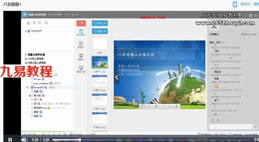Viewport: 259px width, 142px height.
Task: Click the star favorite icon in title bar
Action: (73, 15)
